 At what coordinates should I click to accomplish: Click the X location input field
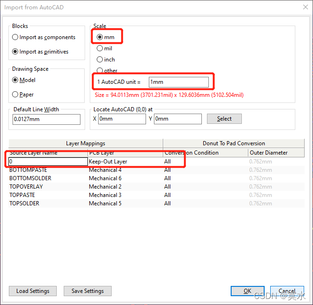(x=122, y=119)
